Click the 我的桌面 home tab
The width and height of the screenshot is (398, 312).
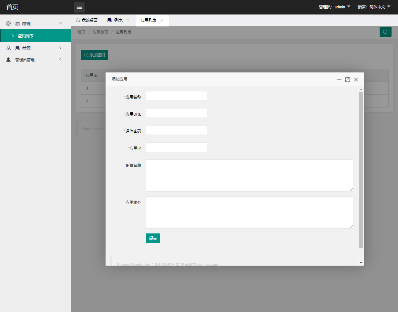coord(87,20)
